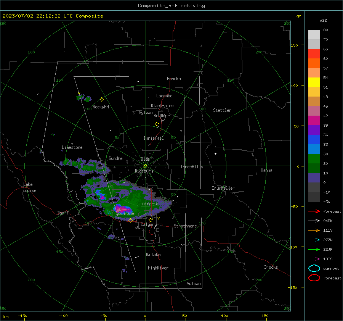This screenshot has width=343, height=321.
Task: Click the RockyMH label
Action: [x=101, y=107]
